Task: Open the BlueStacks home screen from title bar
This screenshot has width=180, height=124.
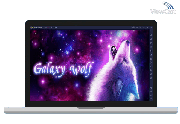Action: (52, 28)
